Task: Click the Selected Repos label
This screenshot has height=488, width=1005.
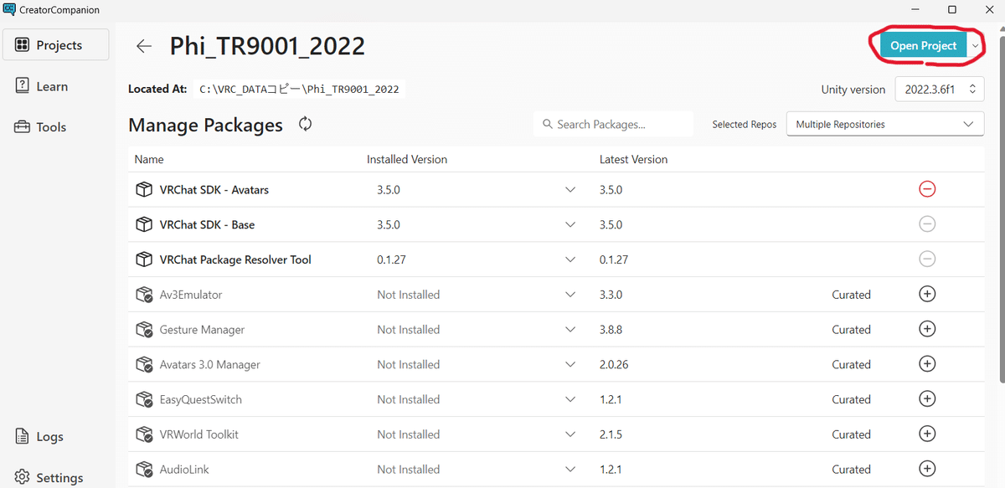Action: [744, 125]
